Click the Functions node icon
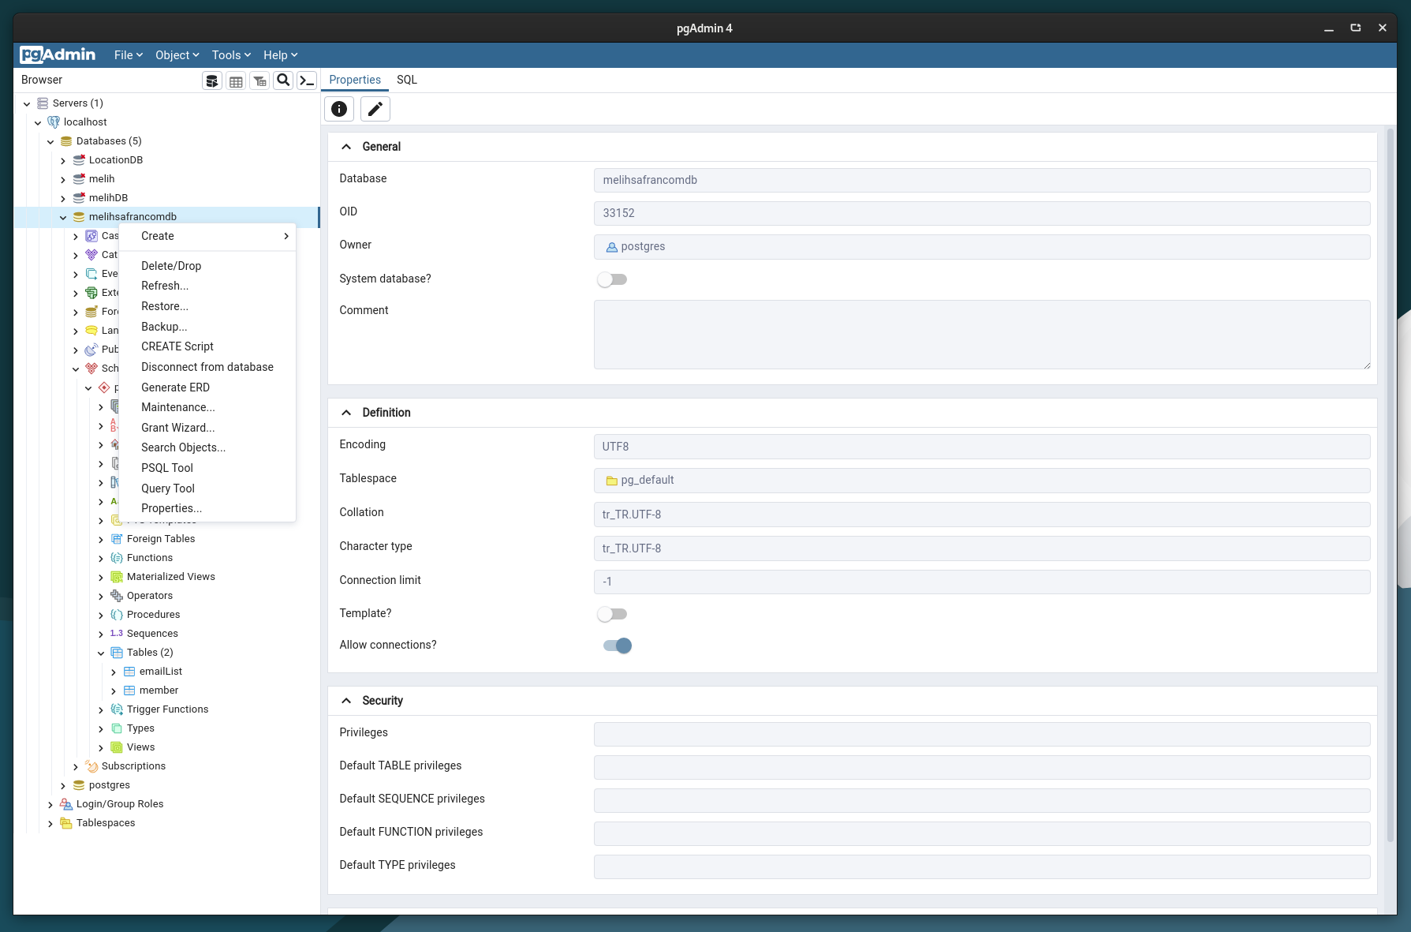 117,558
